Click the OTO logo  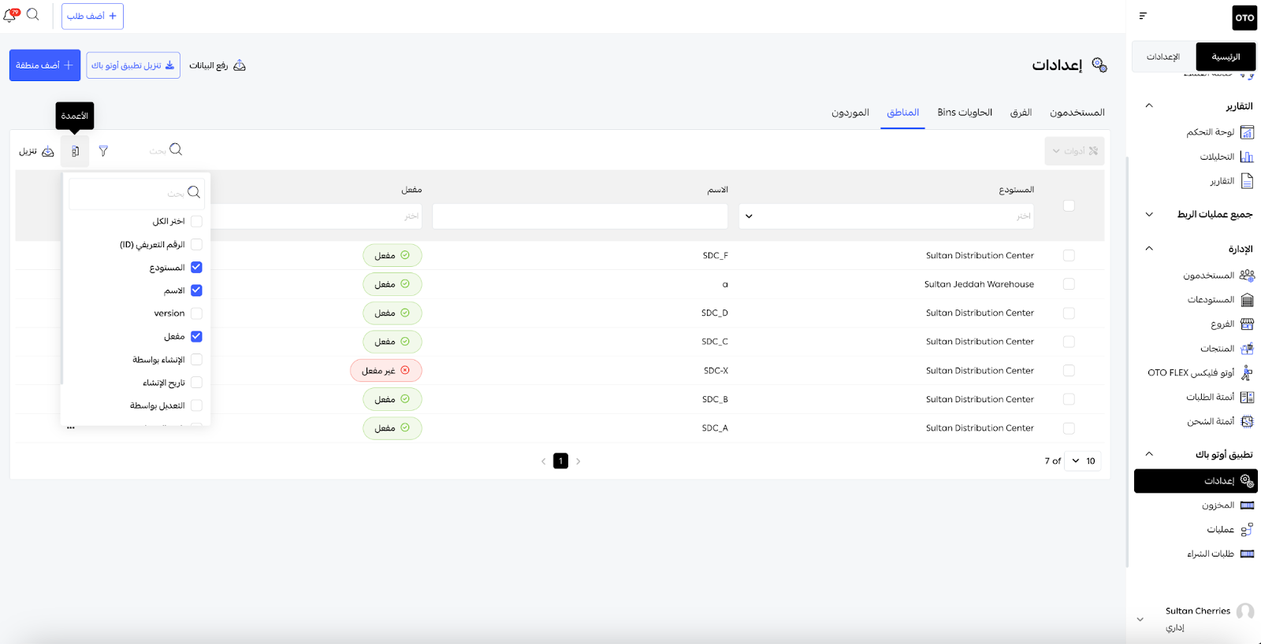1244,17
